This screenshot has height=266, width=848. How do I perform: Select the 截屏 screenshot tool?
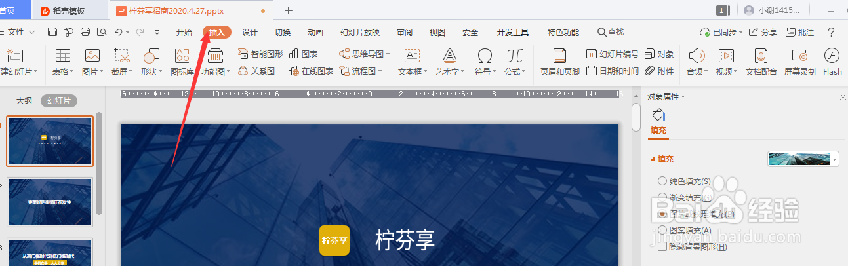122,62
